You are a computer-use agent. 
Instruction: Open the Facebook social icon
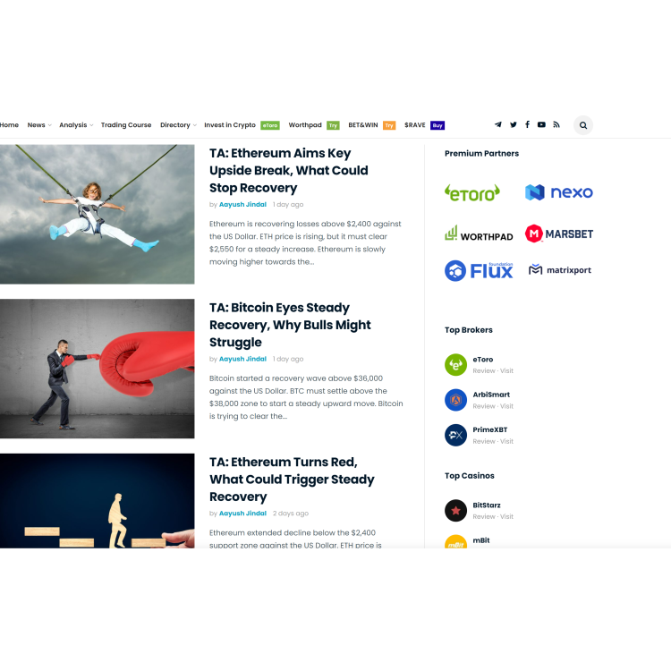[527, 124]
